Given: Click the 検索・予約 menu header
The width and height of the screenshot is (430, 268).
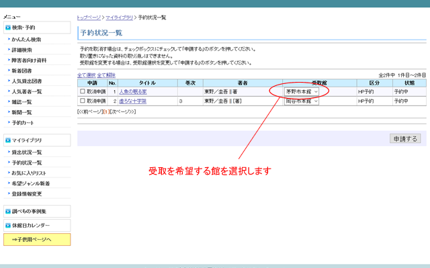Looking at the screenshot, I should click(x=37, y=28).
